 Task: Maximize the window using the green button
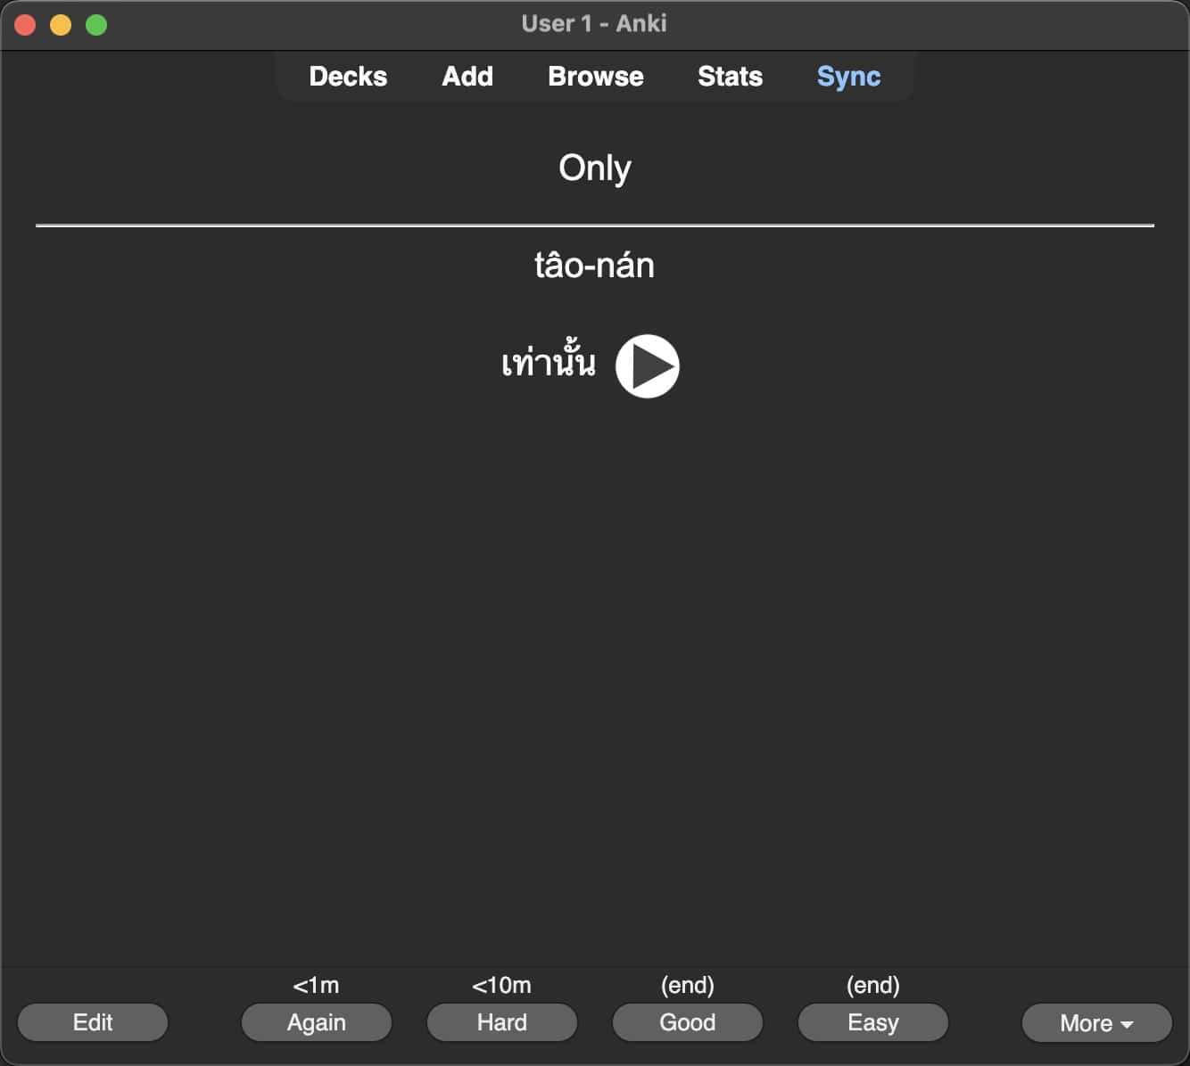[96, 25]
